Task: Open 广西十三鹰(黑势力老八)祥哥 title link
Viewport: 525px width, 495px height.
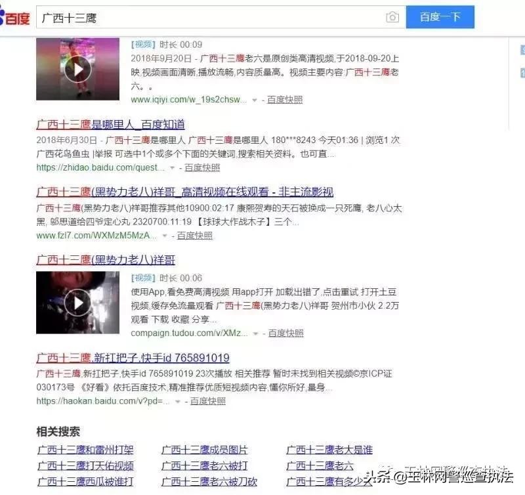Action: (106, 260)
